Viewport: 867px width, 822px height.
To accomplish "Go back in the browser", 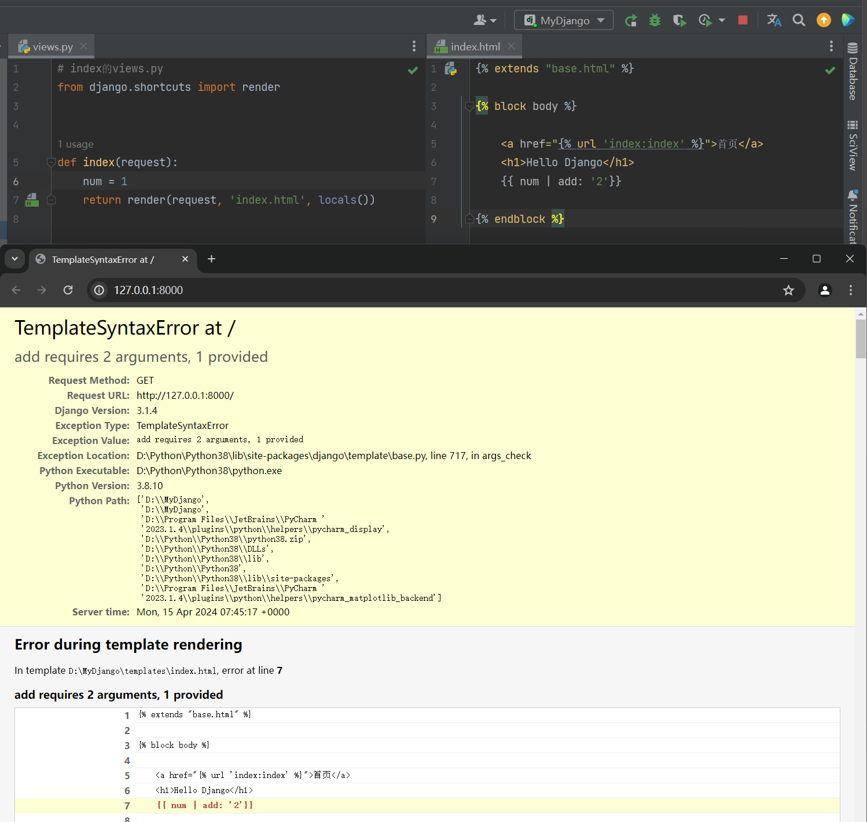I will 16,290.
